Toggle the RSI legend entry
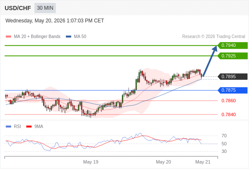Screen dimensions: 249x169 click(14, 127)
